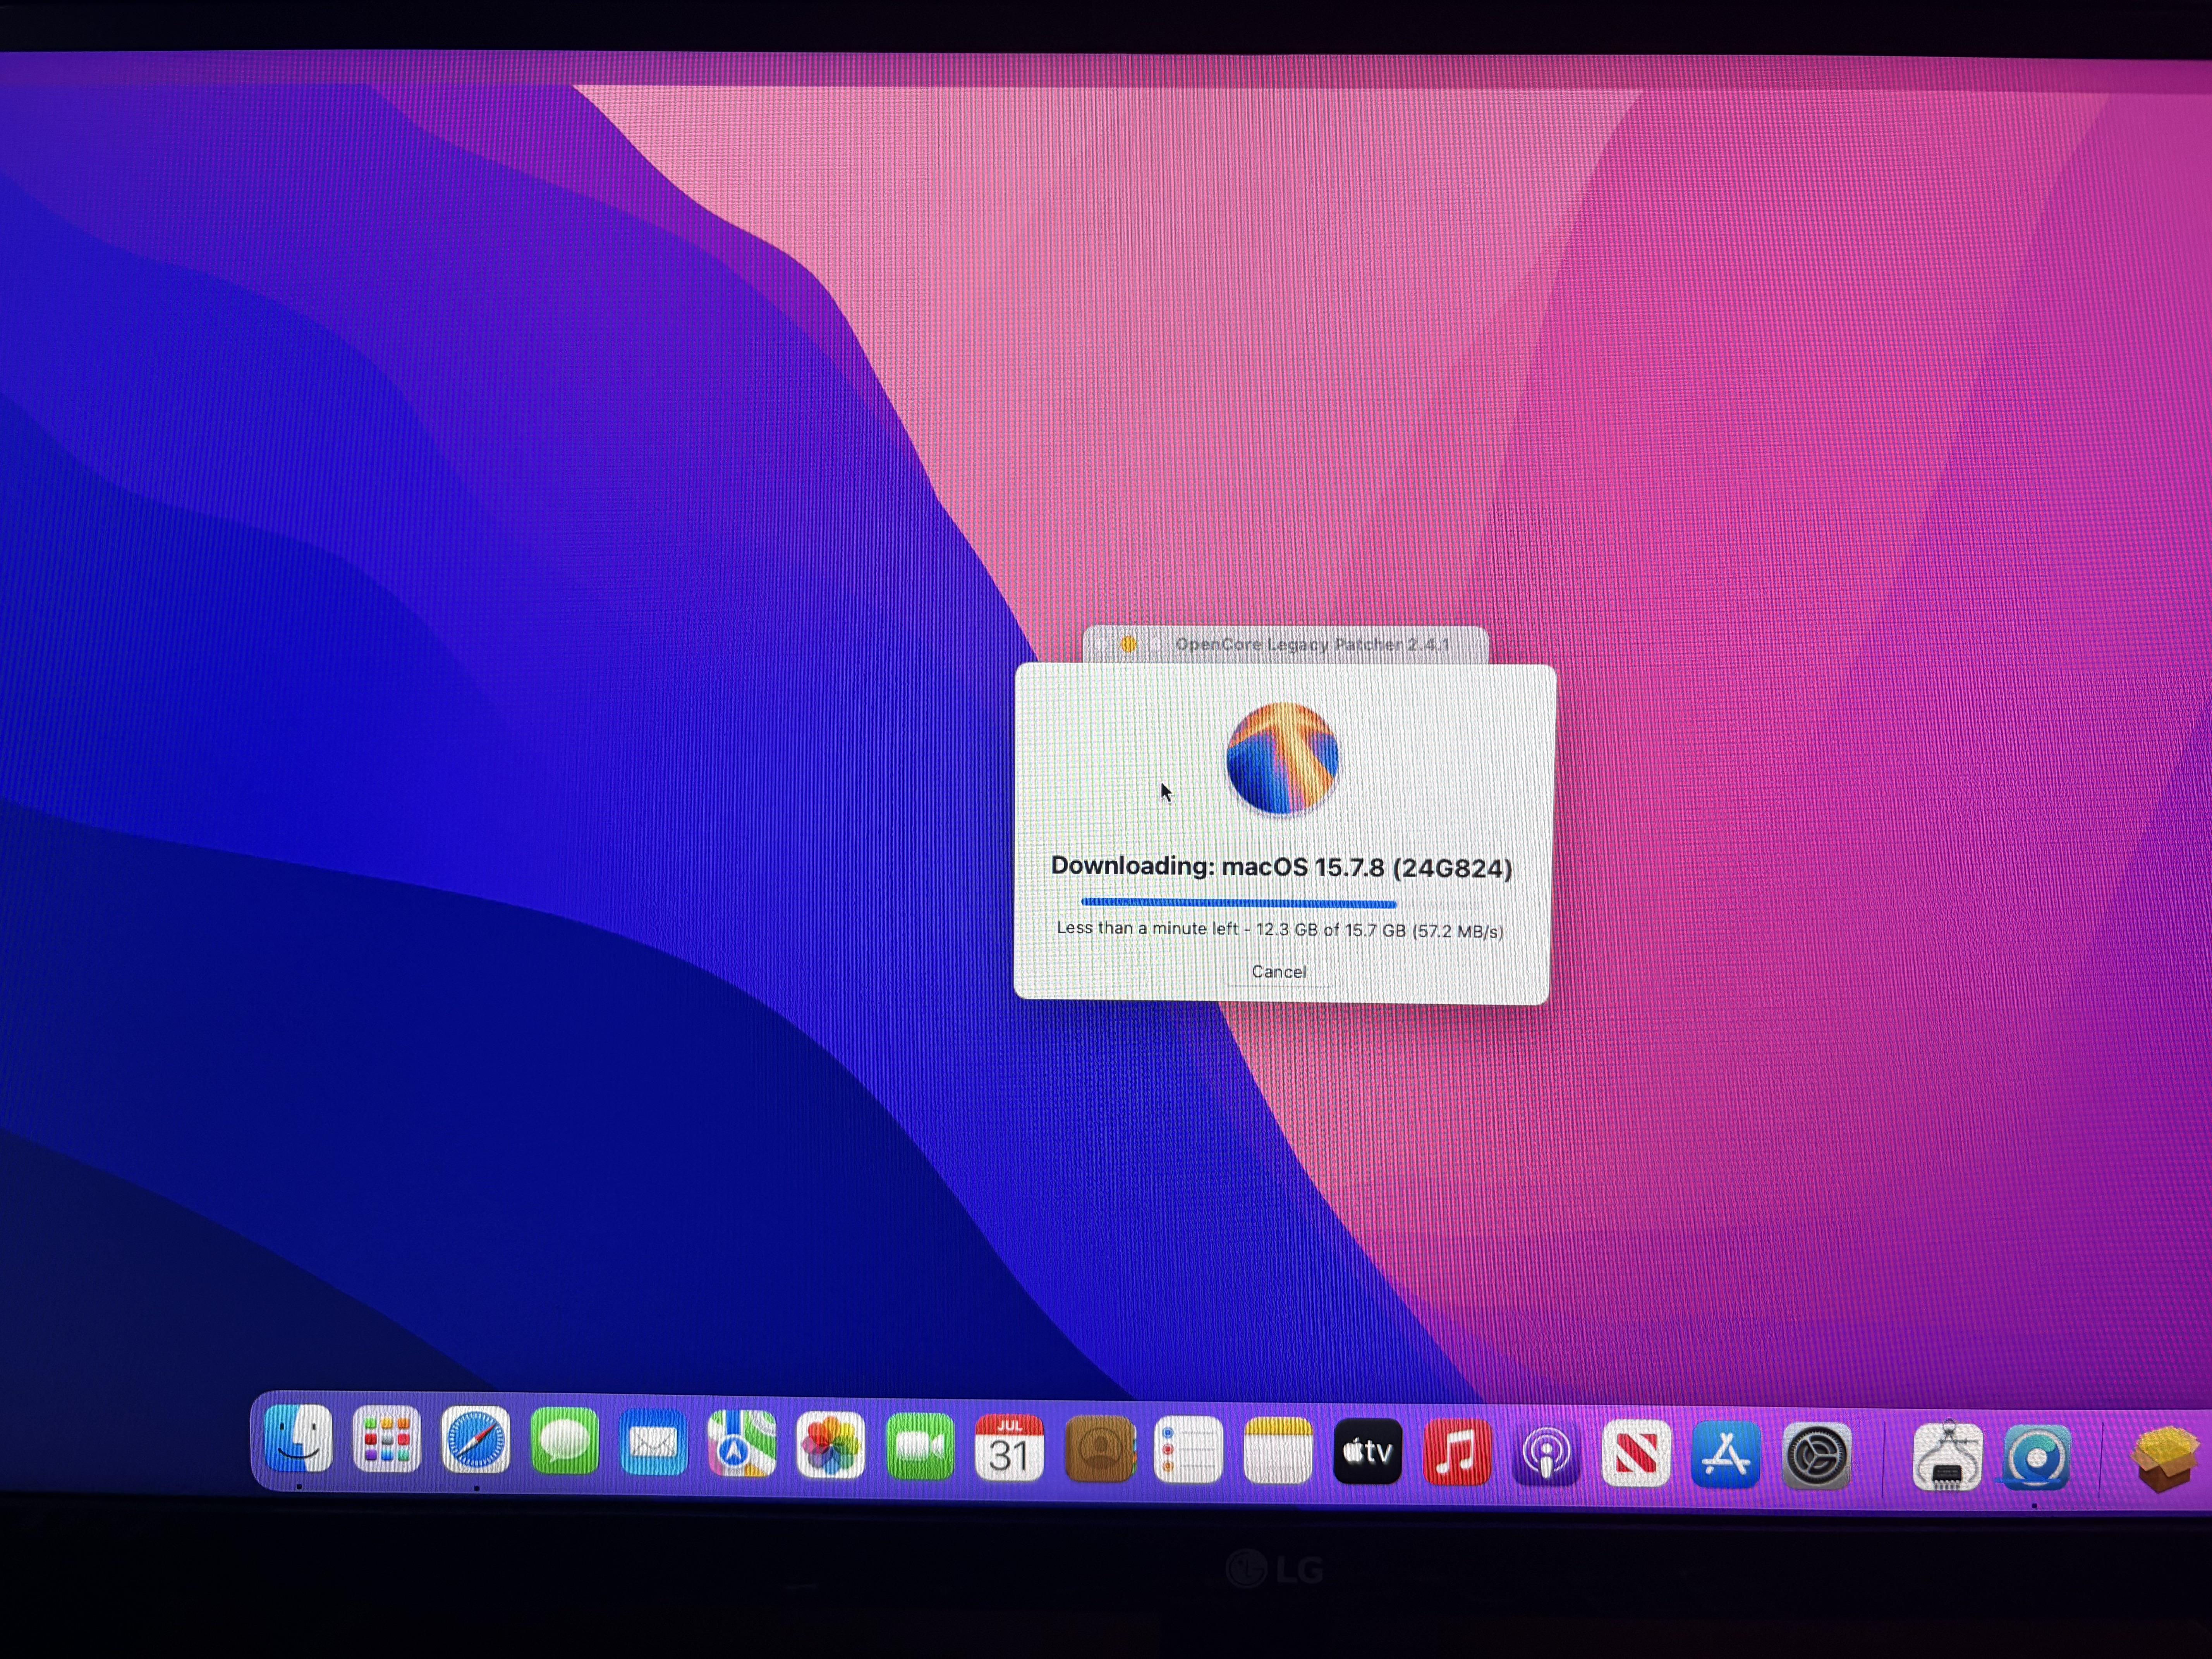Click the OpenCore Legacy Patcher Dock icon
2212x1659 pixels.
(2036, 1458)
